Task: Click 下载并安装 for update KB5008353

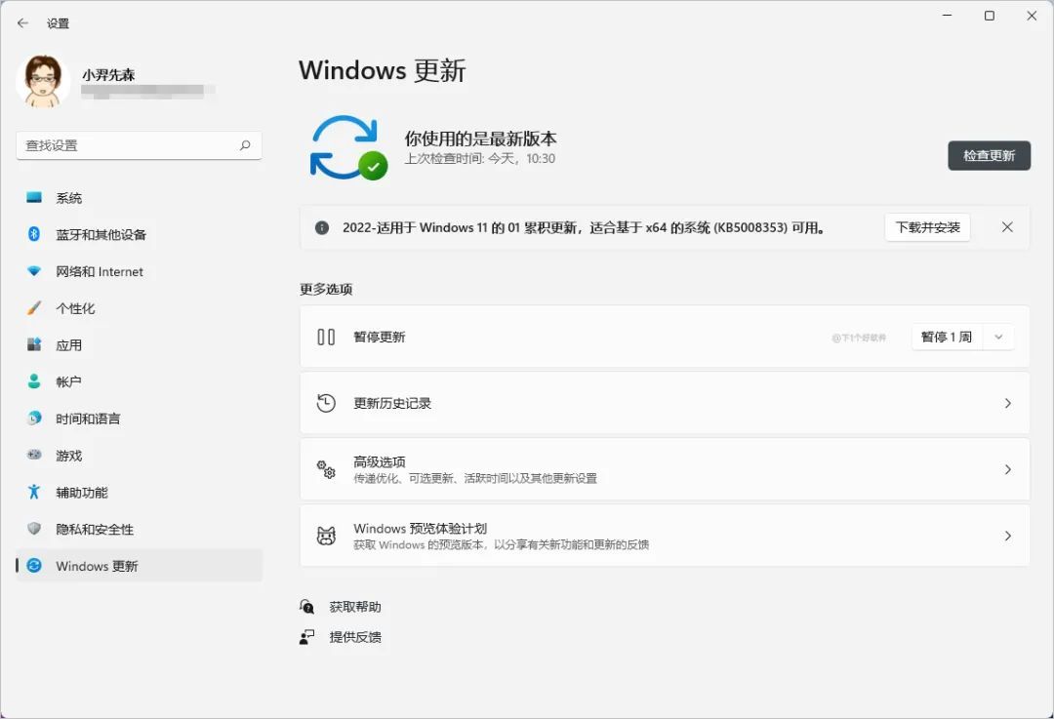Action: tap(926, 226)
